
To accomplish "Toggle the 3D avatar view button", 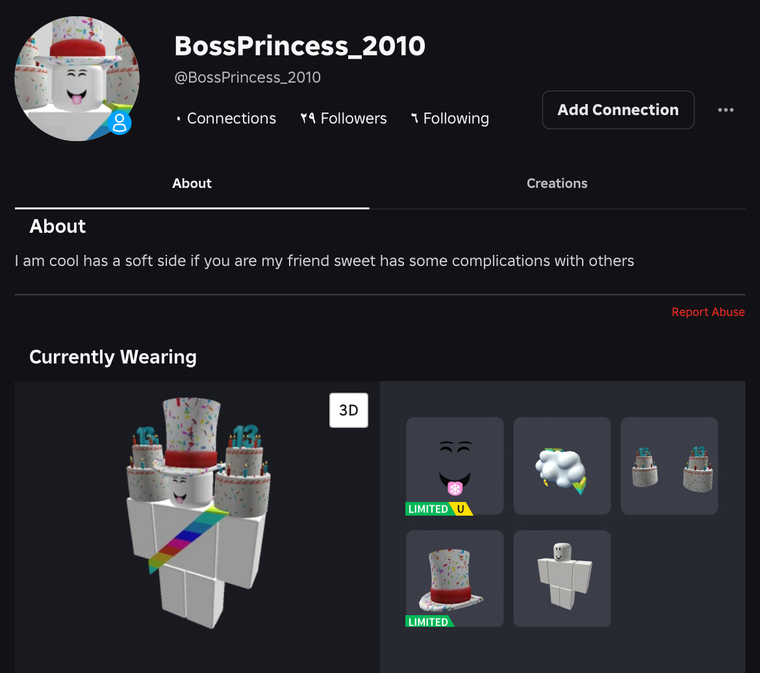I will [x=348, y=410].
